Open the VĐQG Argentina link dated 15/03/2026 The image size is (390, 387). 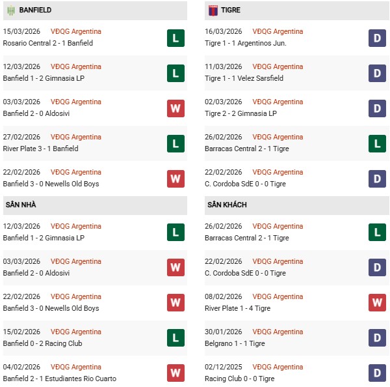[76, 31]
